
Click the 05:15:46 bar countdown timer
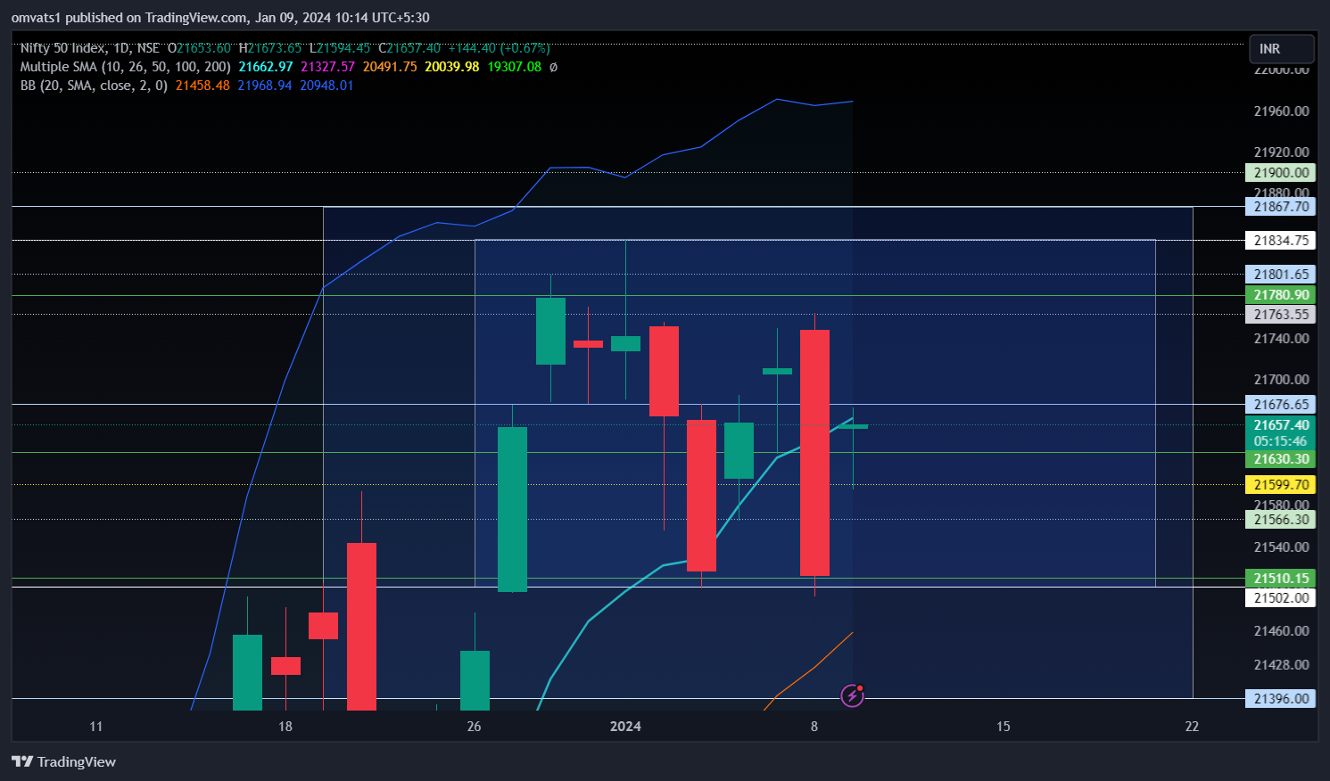coord(1280,441)
